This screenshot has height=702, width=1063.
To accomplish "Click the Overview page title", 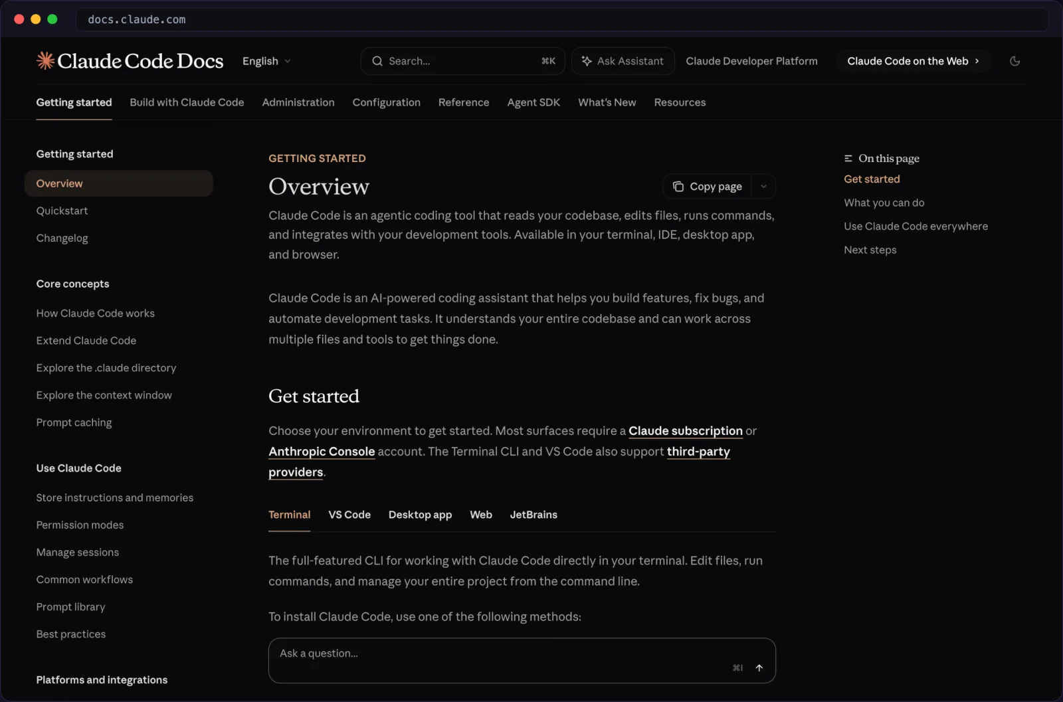I will click(x=319, y=187).
